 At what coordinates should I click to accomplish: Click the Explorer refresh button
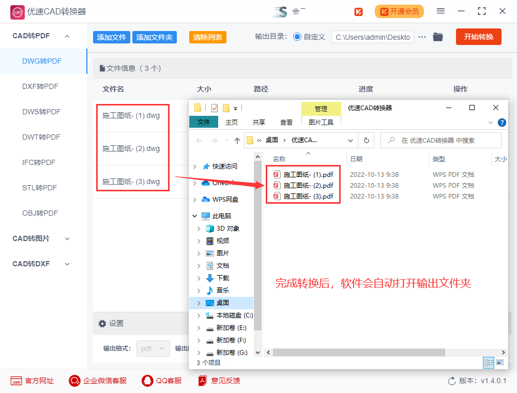pyautogui.click(x=367, y=141)
